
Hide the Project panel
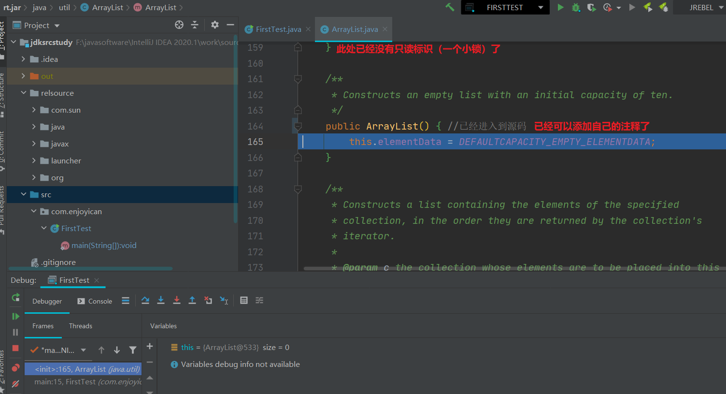[230, 25]
